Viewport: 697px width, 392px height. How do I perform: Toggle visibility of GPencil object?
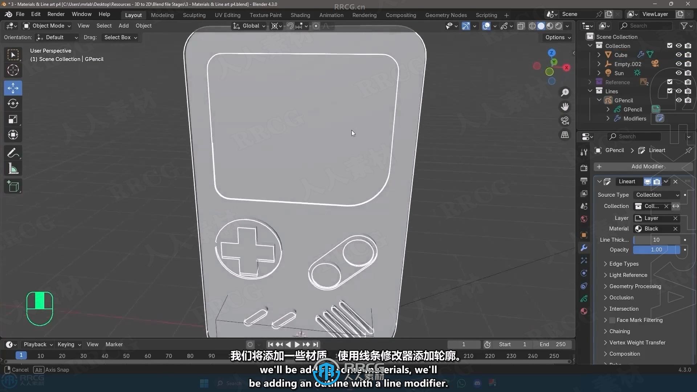click(x=678, y=100)
